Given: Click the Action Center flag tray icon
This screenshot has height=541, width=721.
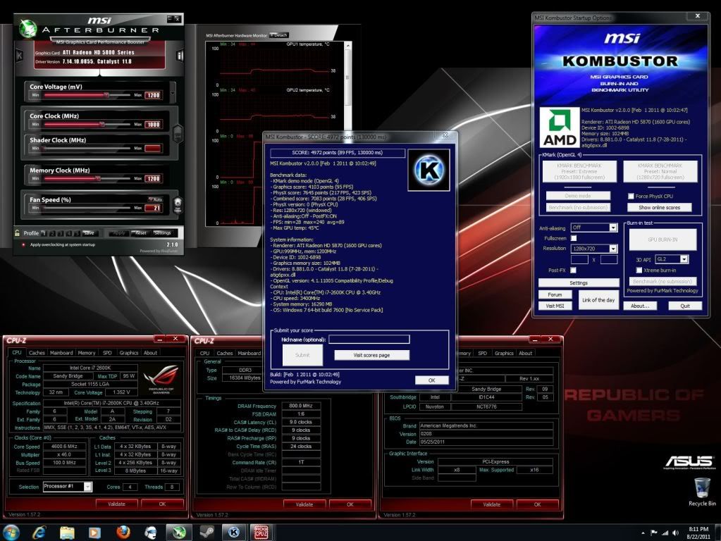Looking at the screenshot, I should point(653,533).
